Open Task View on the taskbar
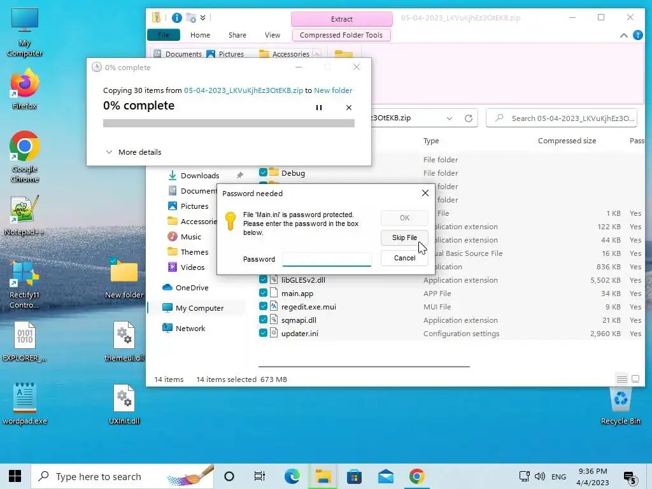652x489 pixels. click(260, 476)
